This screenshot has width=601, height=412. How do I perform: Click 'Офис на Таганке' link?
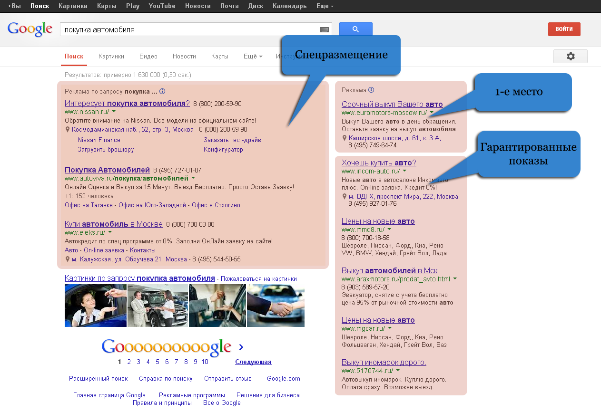point(89,205)
